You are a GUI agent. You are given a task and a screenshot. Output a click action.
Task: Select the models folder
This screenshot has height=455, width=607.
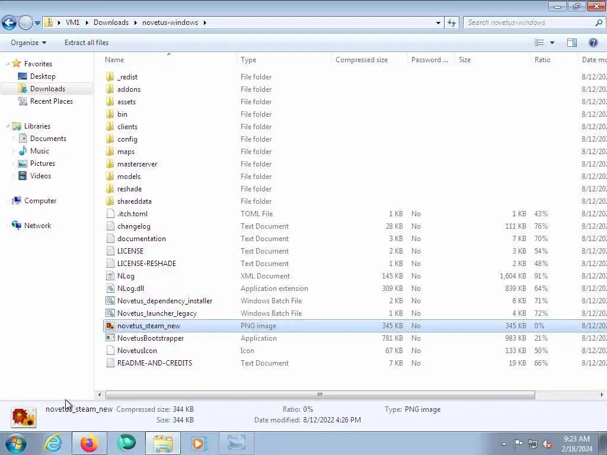(x=129, y=176)
